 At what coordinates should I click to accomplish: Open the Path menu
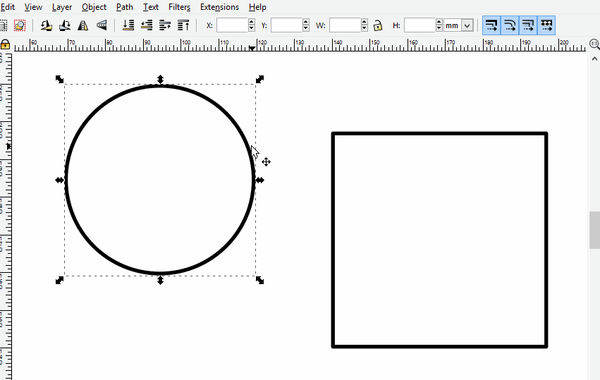tap(125, 7)
